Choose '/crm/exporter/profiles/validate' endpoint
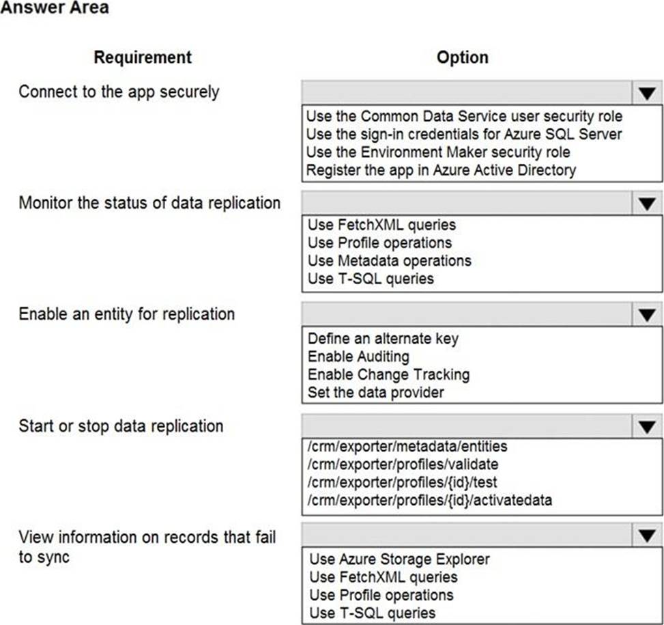The width and height of the screenshot is (664, 625). tap(403, 464)
